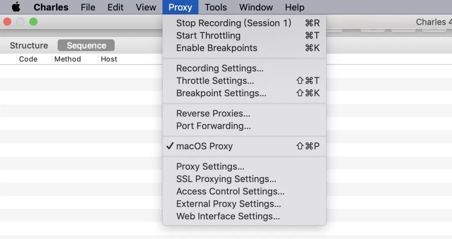The image size is (452, 239).
Task: Click the Apple logo menu icon
Action: pos(16,7)
